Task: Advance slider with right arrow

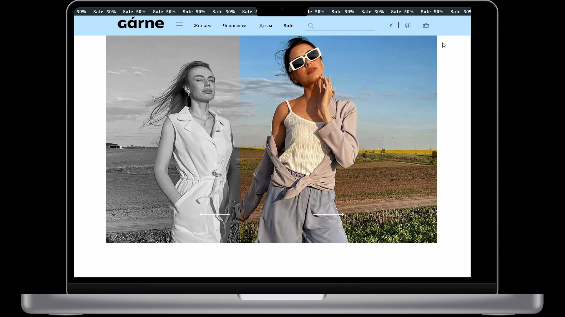Action: coord(328,215)
